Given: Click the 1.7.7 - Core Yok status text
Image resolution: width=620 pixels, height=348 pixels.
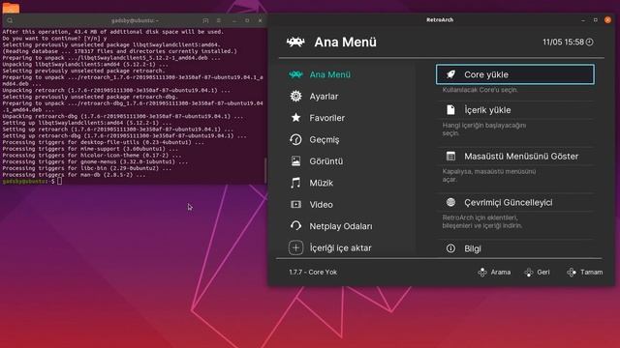Looking at the screenshot, I should [x=313, y=273].
